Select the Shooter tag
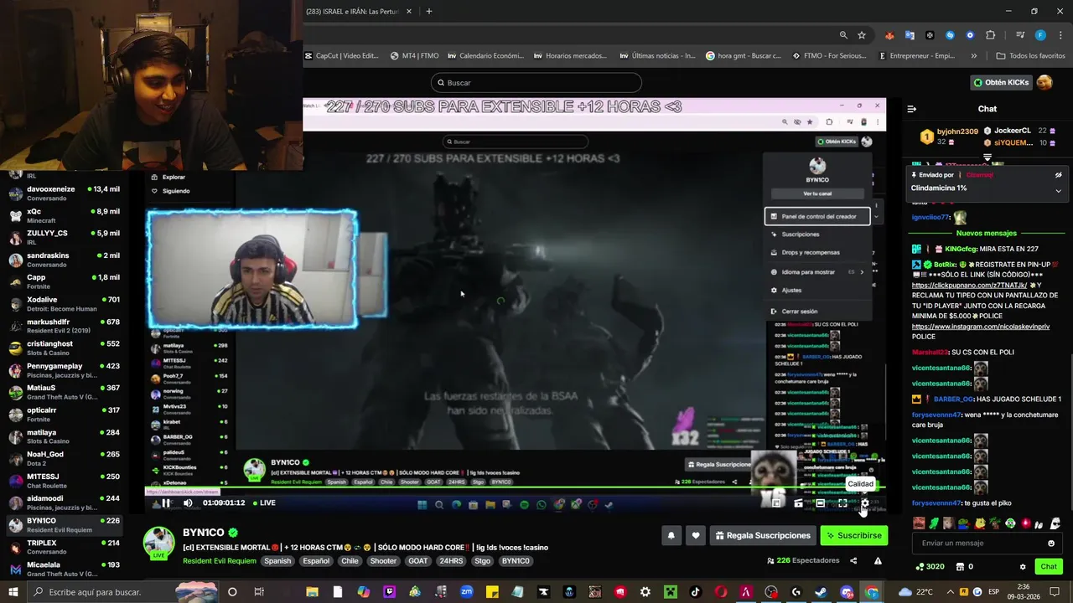 383,561
